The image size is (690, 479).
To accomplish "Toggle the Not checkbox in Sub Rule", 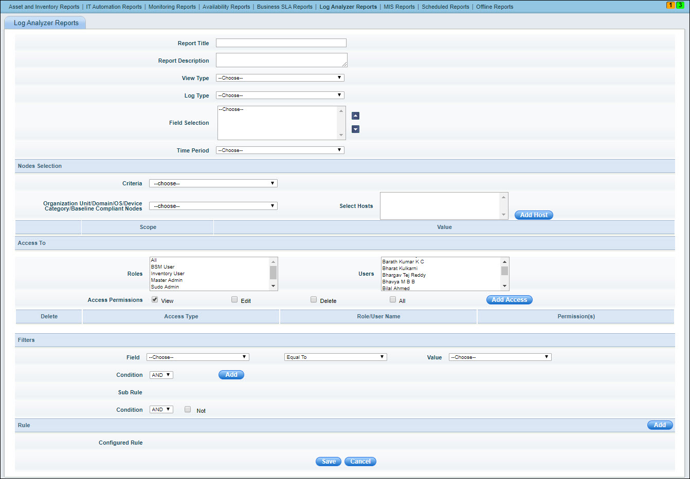I will coord(188,410).
